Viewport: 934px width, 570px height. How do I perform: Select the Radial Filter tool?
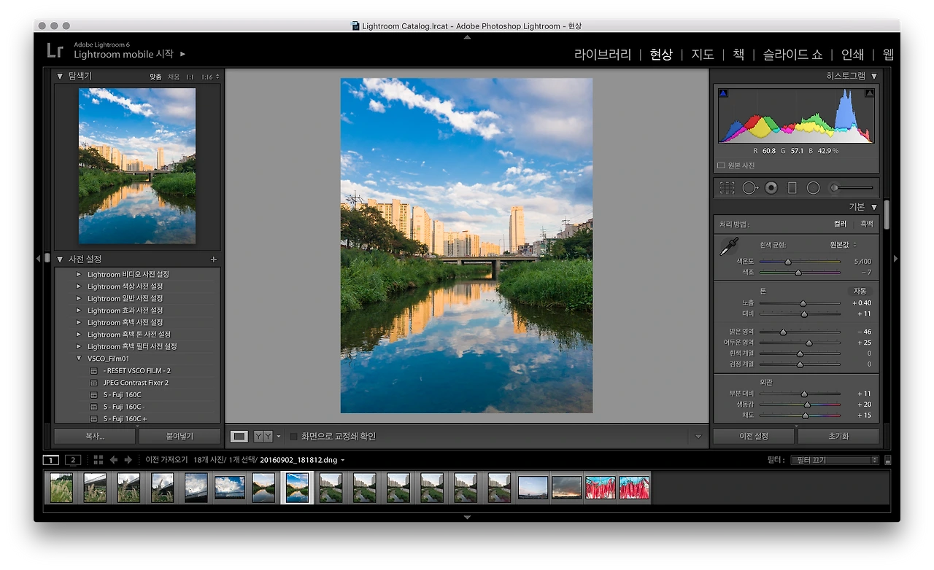click(x=813, y=188)
